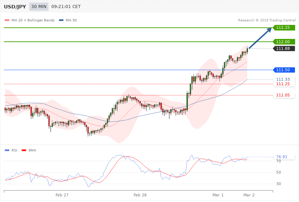
Task: Click the Feb 28 date axis label
Action: (x=140, y=195)
